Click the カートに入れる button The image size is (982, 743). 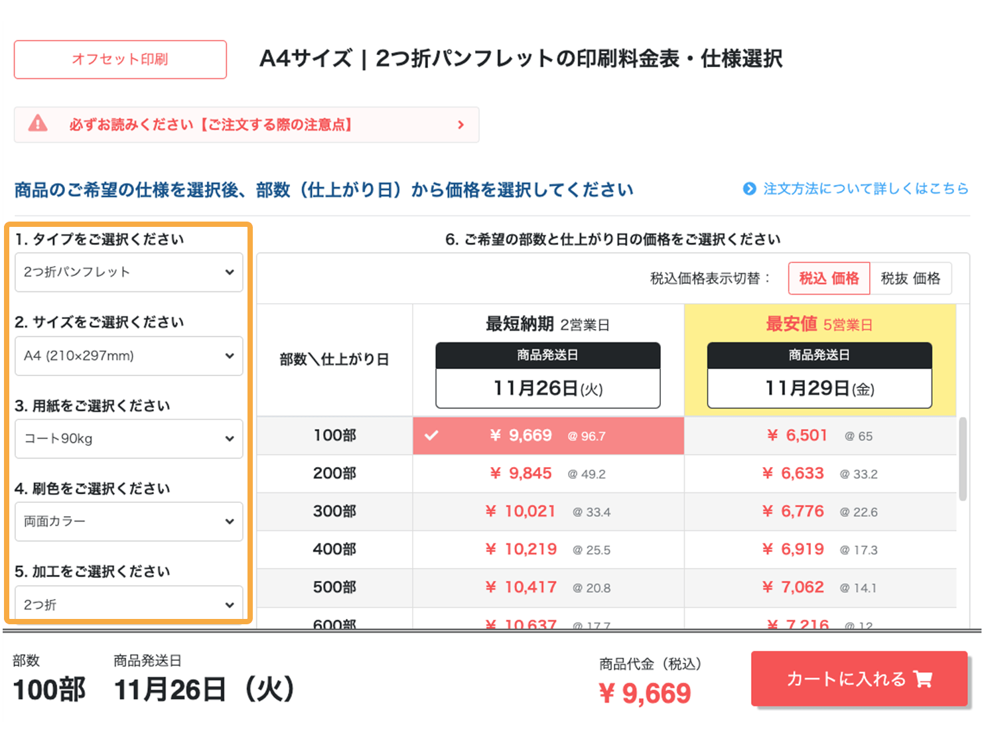859,679
